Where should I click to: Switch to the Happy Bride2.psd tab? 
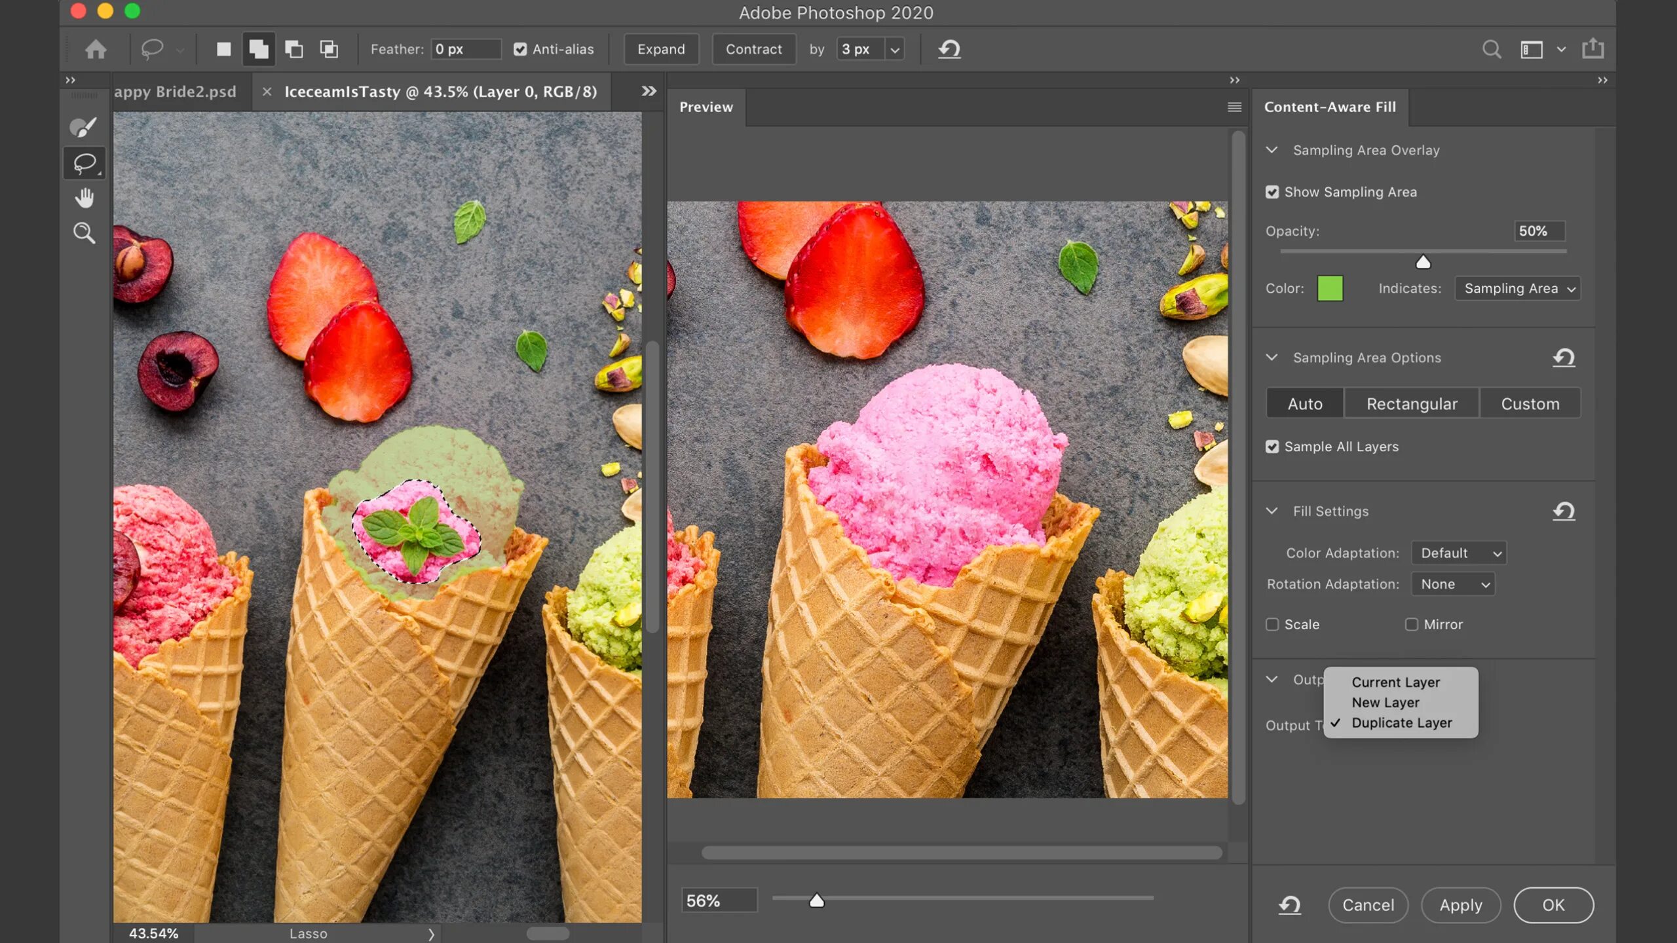pos(176,92)
